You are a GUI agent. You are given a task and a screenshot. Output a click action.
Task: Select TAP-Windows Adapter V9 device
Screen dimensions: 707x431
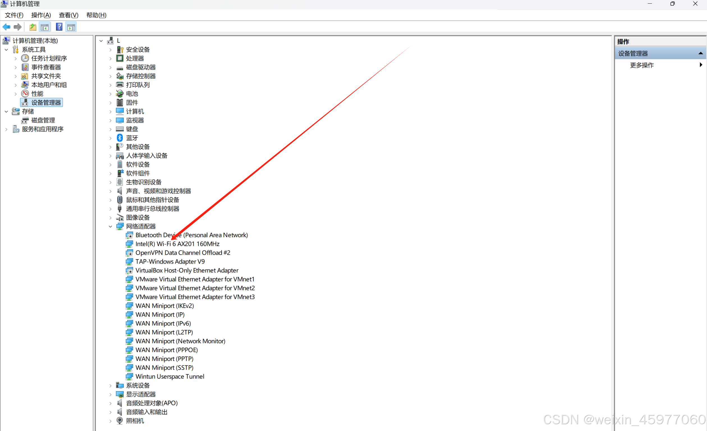[170, 262]
